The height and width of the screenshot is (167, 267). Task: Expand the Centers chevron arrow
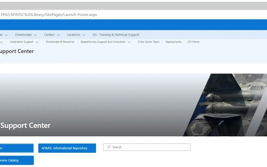(x=58, y=35)
